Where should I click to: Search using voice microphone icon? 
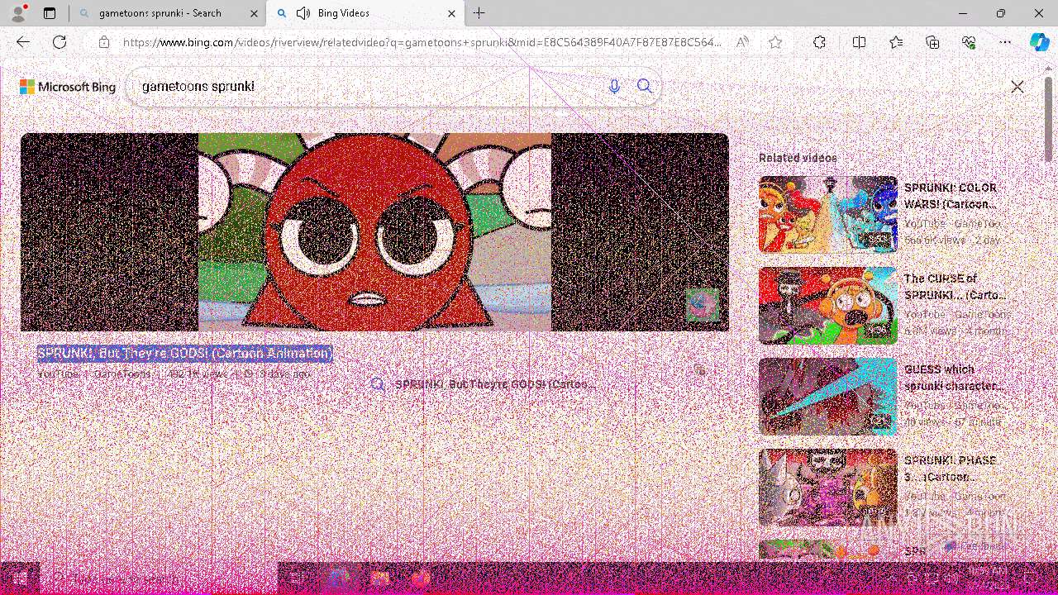pos(614,86)
